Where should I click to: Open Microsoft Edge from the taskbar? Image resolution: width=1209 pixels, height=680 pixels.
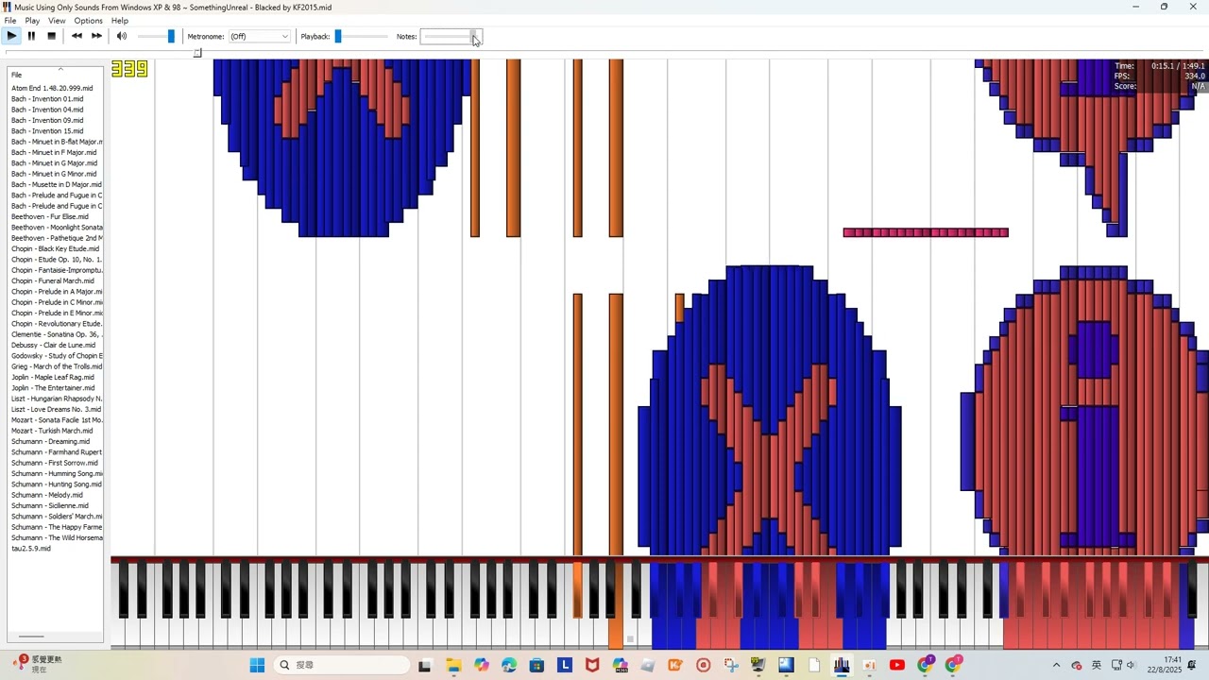509,665
